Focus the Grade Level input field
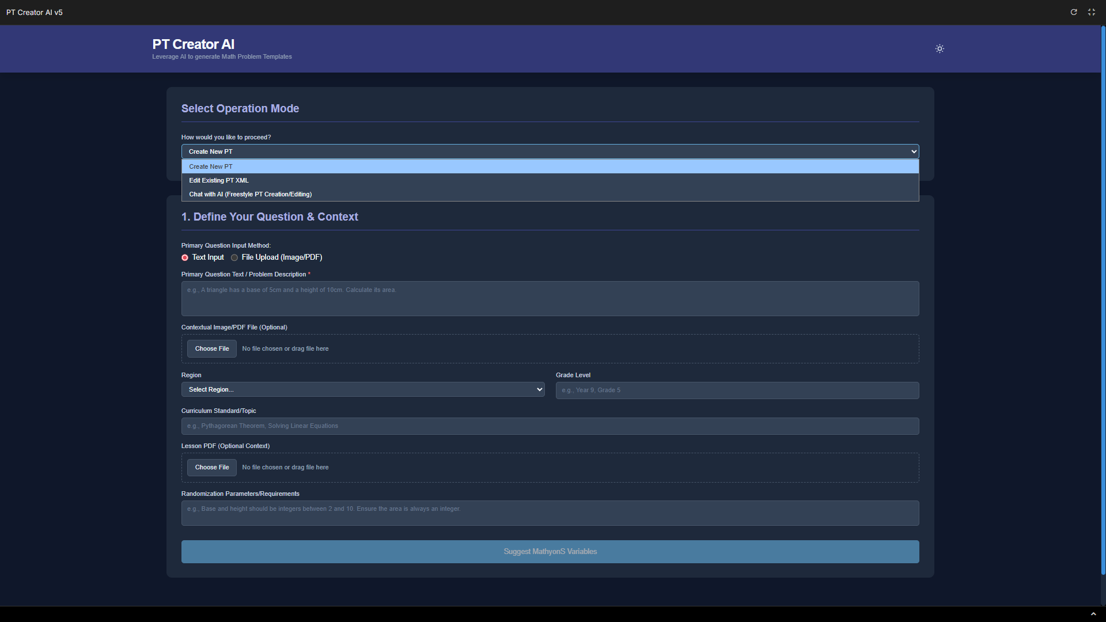The width and height of the screenshot is (1106, 622). click(x=737, y=390)
